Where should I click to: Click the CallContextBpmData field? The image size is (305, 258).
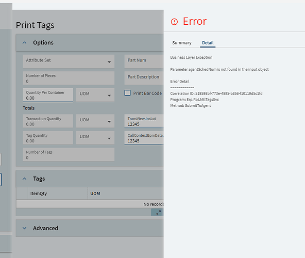pyautogui.click(x=144, y=138)
